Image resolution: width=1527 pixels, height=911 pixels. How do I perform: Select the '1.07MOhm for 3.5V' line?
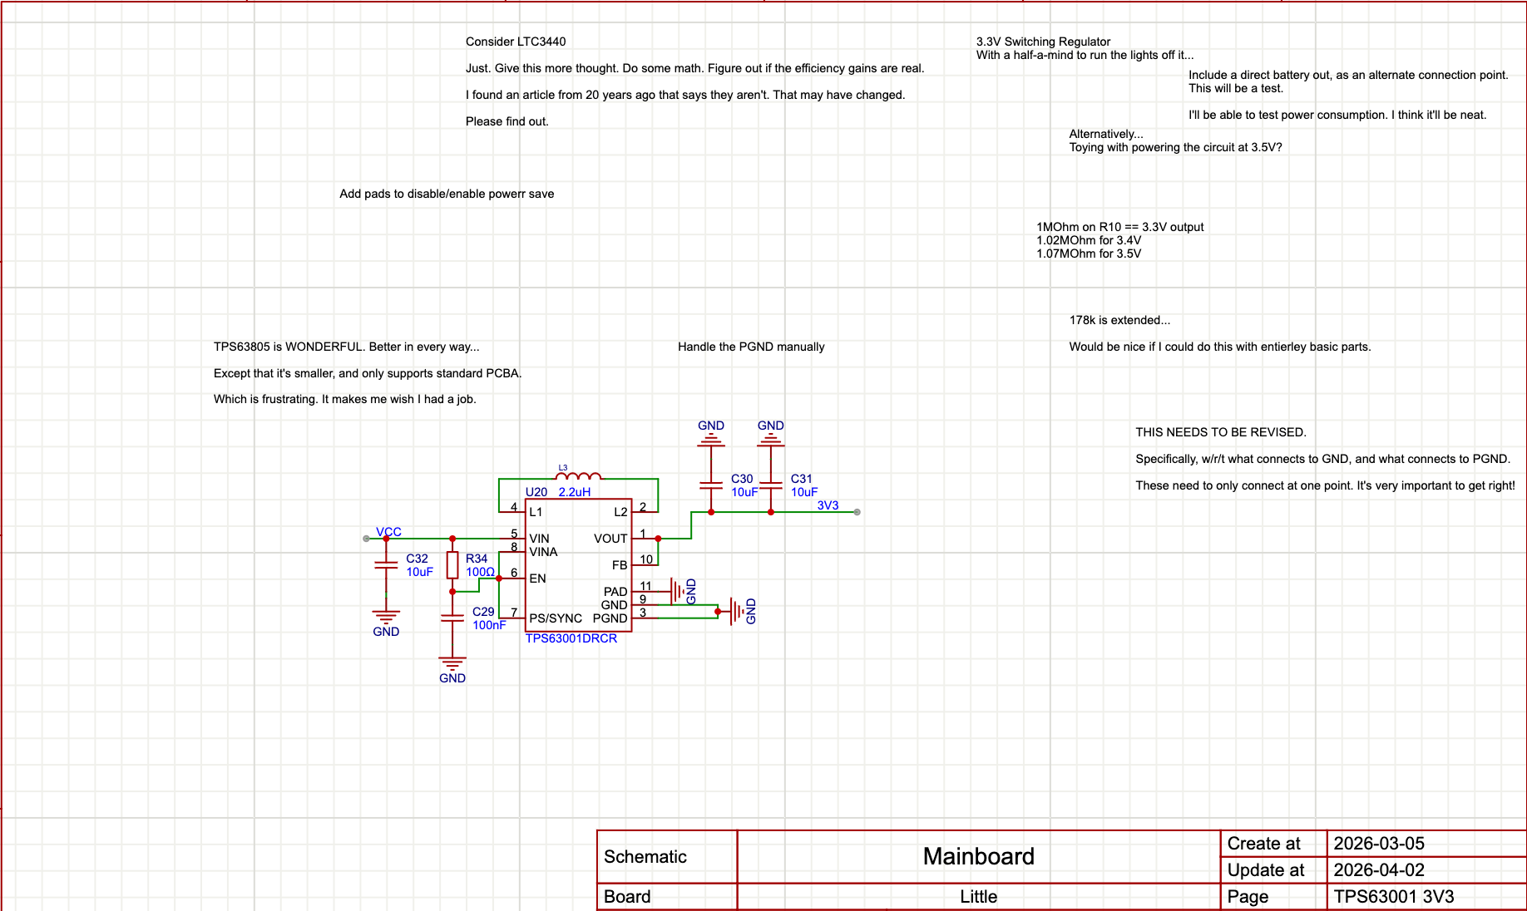[x=1089, y=254]
